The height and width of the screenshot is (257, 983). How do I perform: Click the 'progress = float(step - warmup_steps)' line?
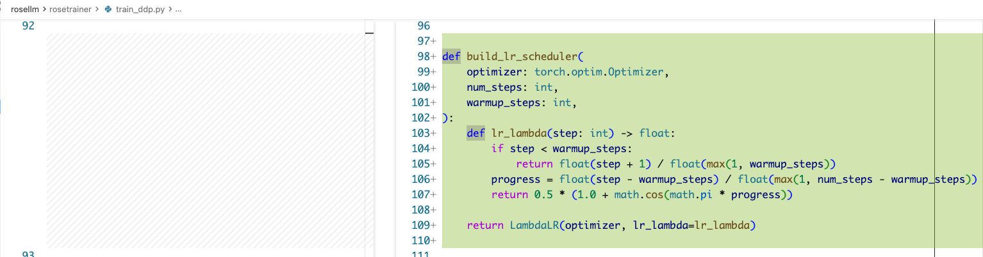[x=734, y=179]
